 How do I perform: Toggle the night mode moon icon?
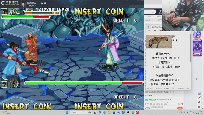pos(199,98)
